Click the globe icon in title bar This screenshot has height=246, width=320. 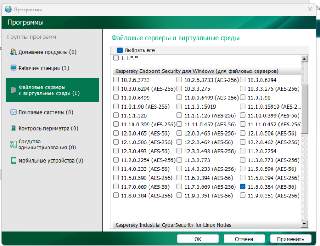coord(8,9)
